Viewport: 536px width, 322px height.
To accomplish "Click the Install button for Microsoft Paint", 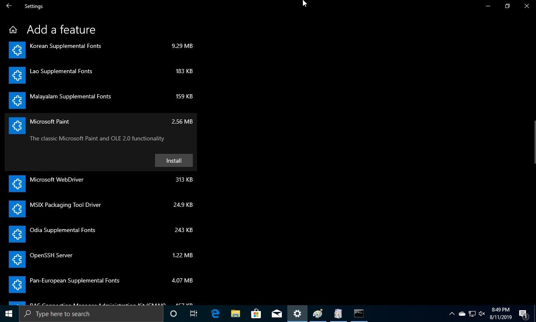I will tap(174, 160).
